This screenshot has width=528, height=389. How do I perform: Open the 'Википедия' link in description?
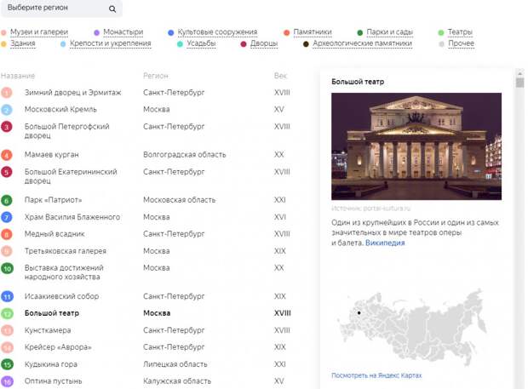point(385,243)
